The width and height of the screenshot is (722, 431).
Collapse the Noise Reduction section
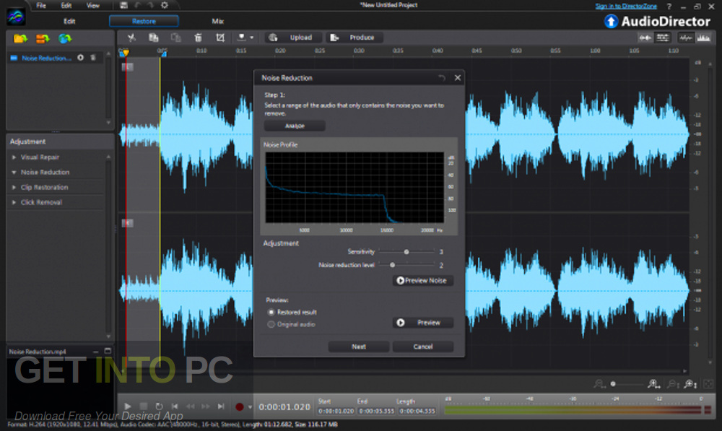(x=14, y=173)
